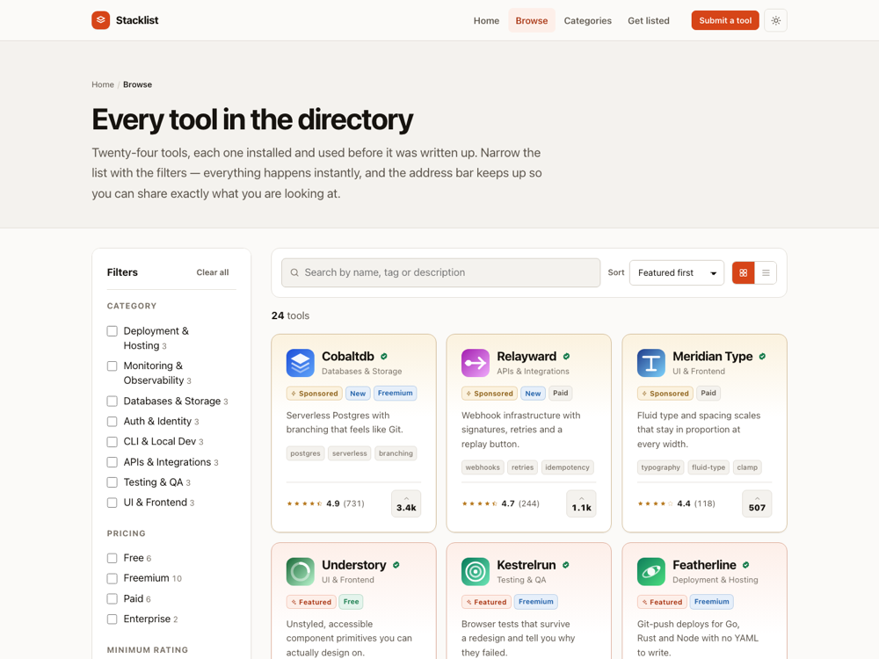Open the Relayward title link

[527, 357]
